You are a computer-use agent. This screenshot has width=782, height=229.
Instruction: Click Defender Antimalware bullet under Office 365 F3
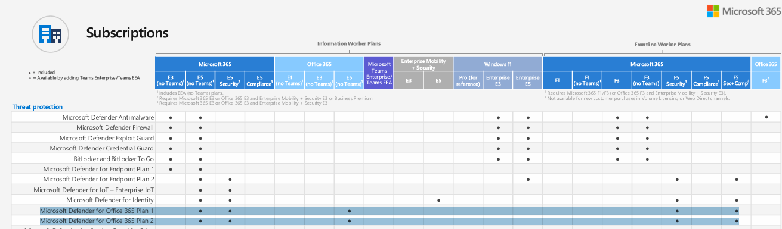pos(766,117)
